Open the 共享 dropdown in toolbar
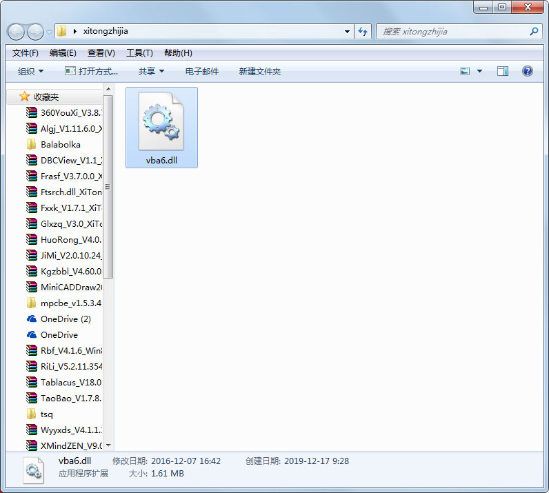The width and height of the screenshot is (549, 493). click(x=151, y=71)
